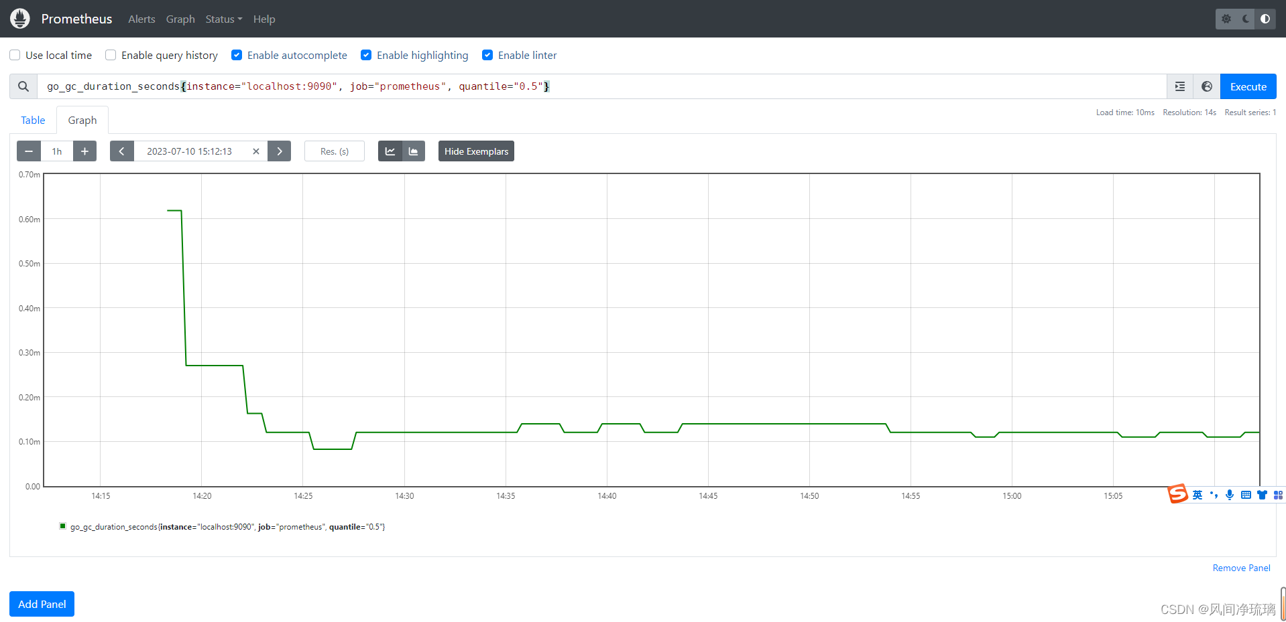Image resolution: width=1286 pixels, height=622 pixels.
Task: Click the Prometheus brand title
Action: (x=76, y=19)
